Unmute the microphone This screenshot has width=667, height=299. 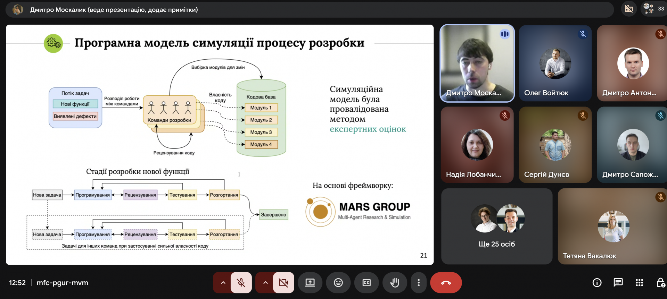(241, 283)
